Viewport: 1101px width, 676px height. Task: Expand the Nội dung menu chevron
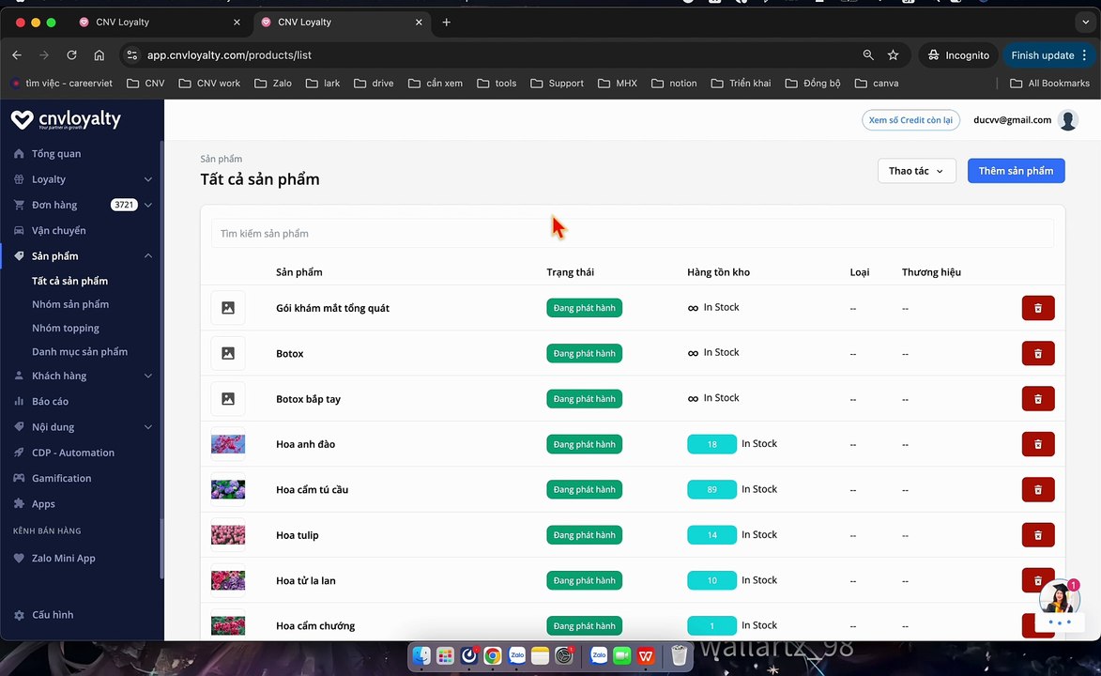pyautogui.click(x=148, y=426)
